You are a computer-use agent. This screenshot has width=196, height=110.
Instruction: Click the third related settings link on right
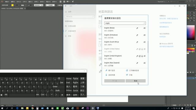coord(164,27)
